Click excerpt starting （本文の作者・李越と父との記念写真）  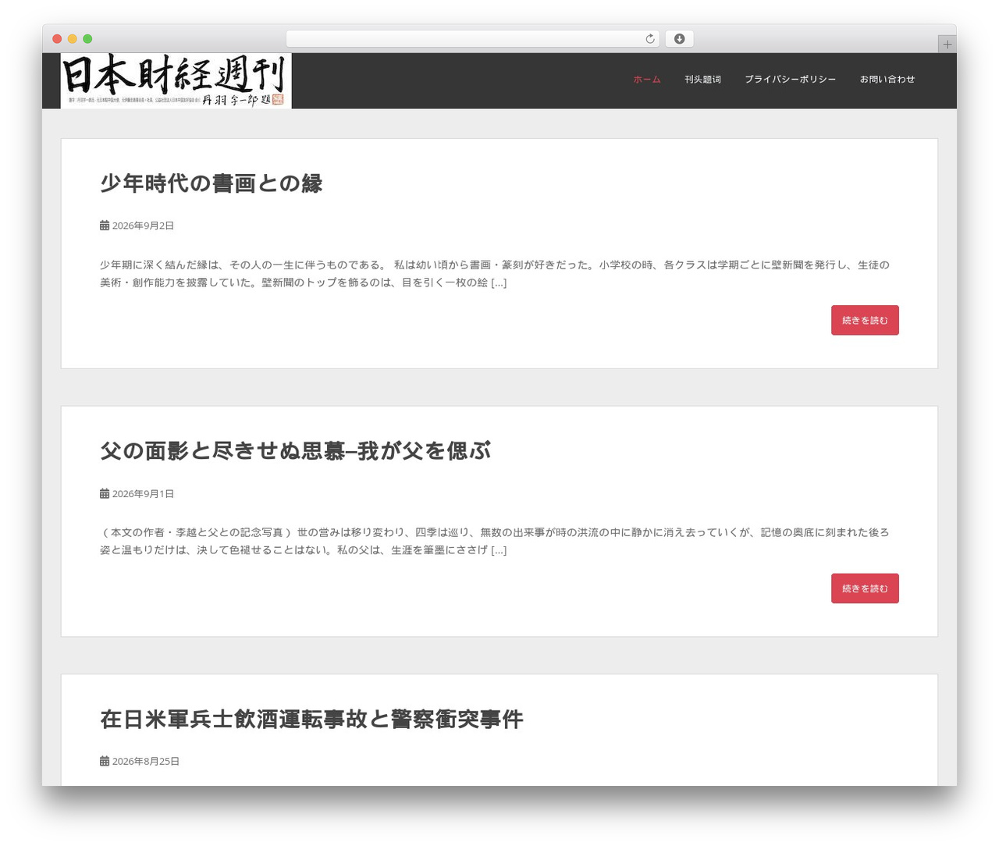click(x=495, y=542)
